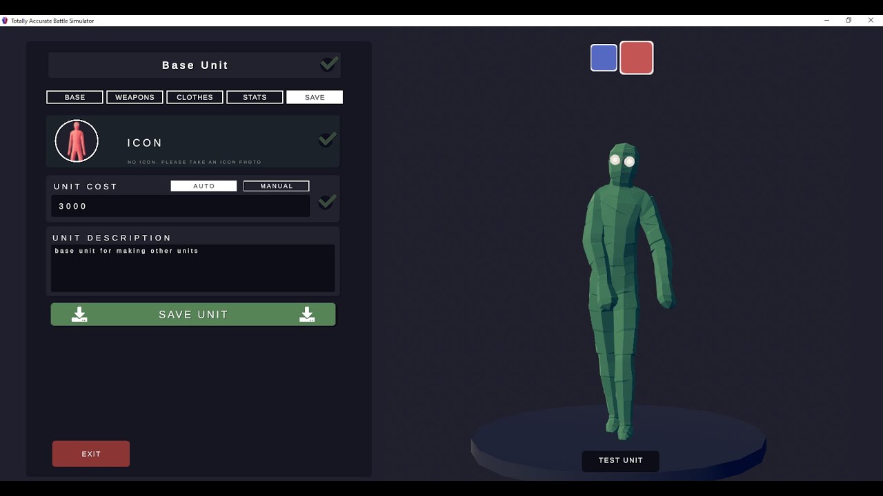This screenshot has width=883, height=496.
Task: Click the checkmark beside unit cost 3000
Action: 327,202
